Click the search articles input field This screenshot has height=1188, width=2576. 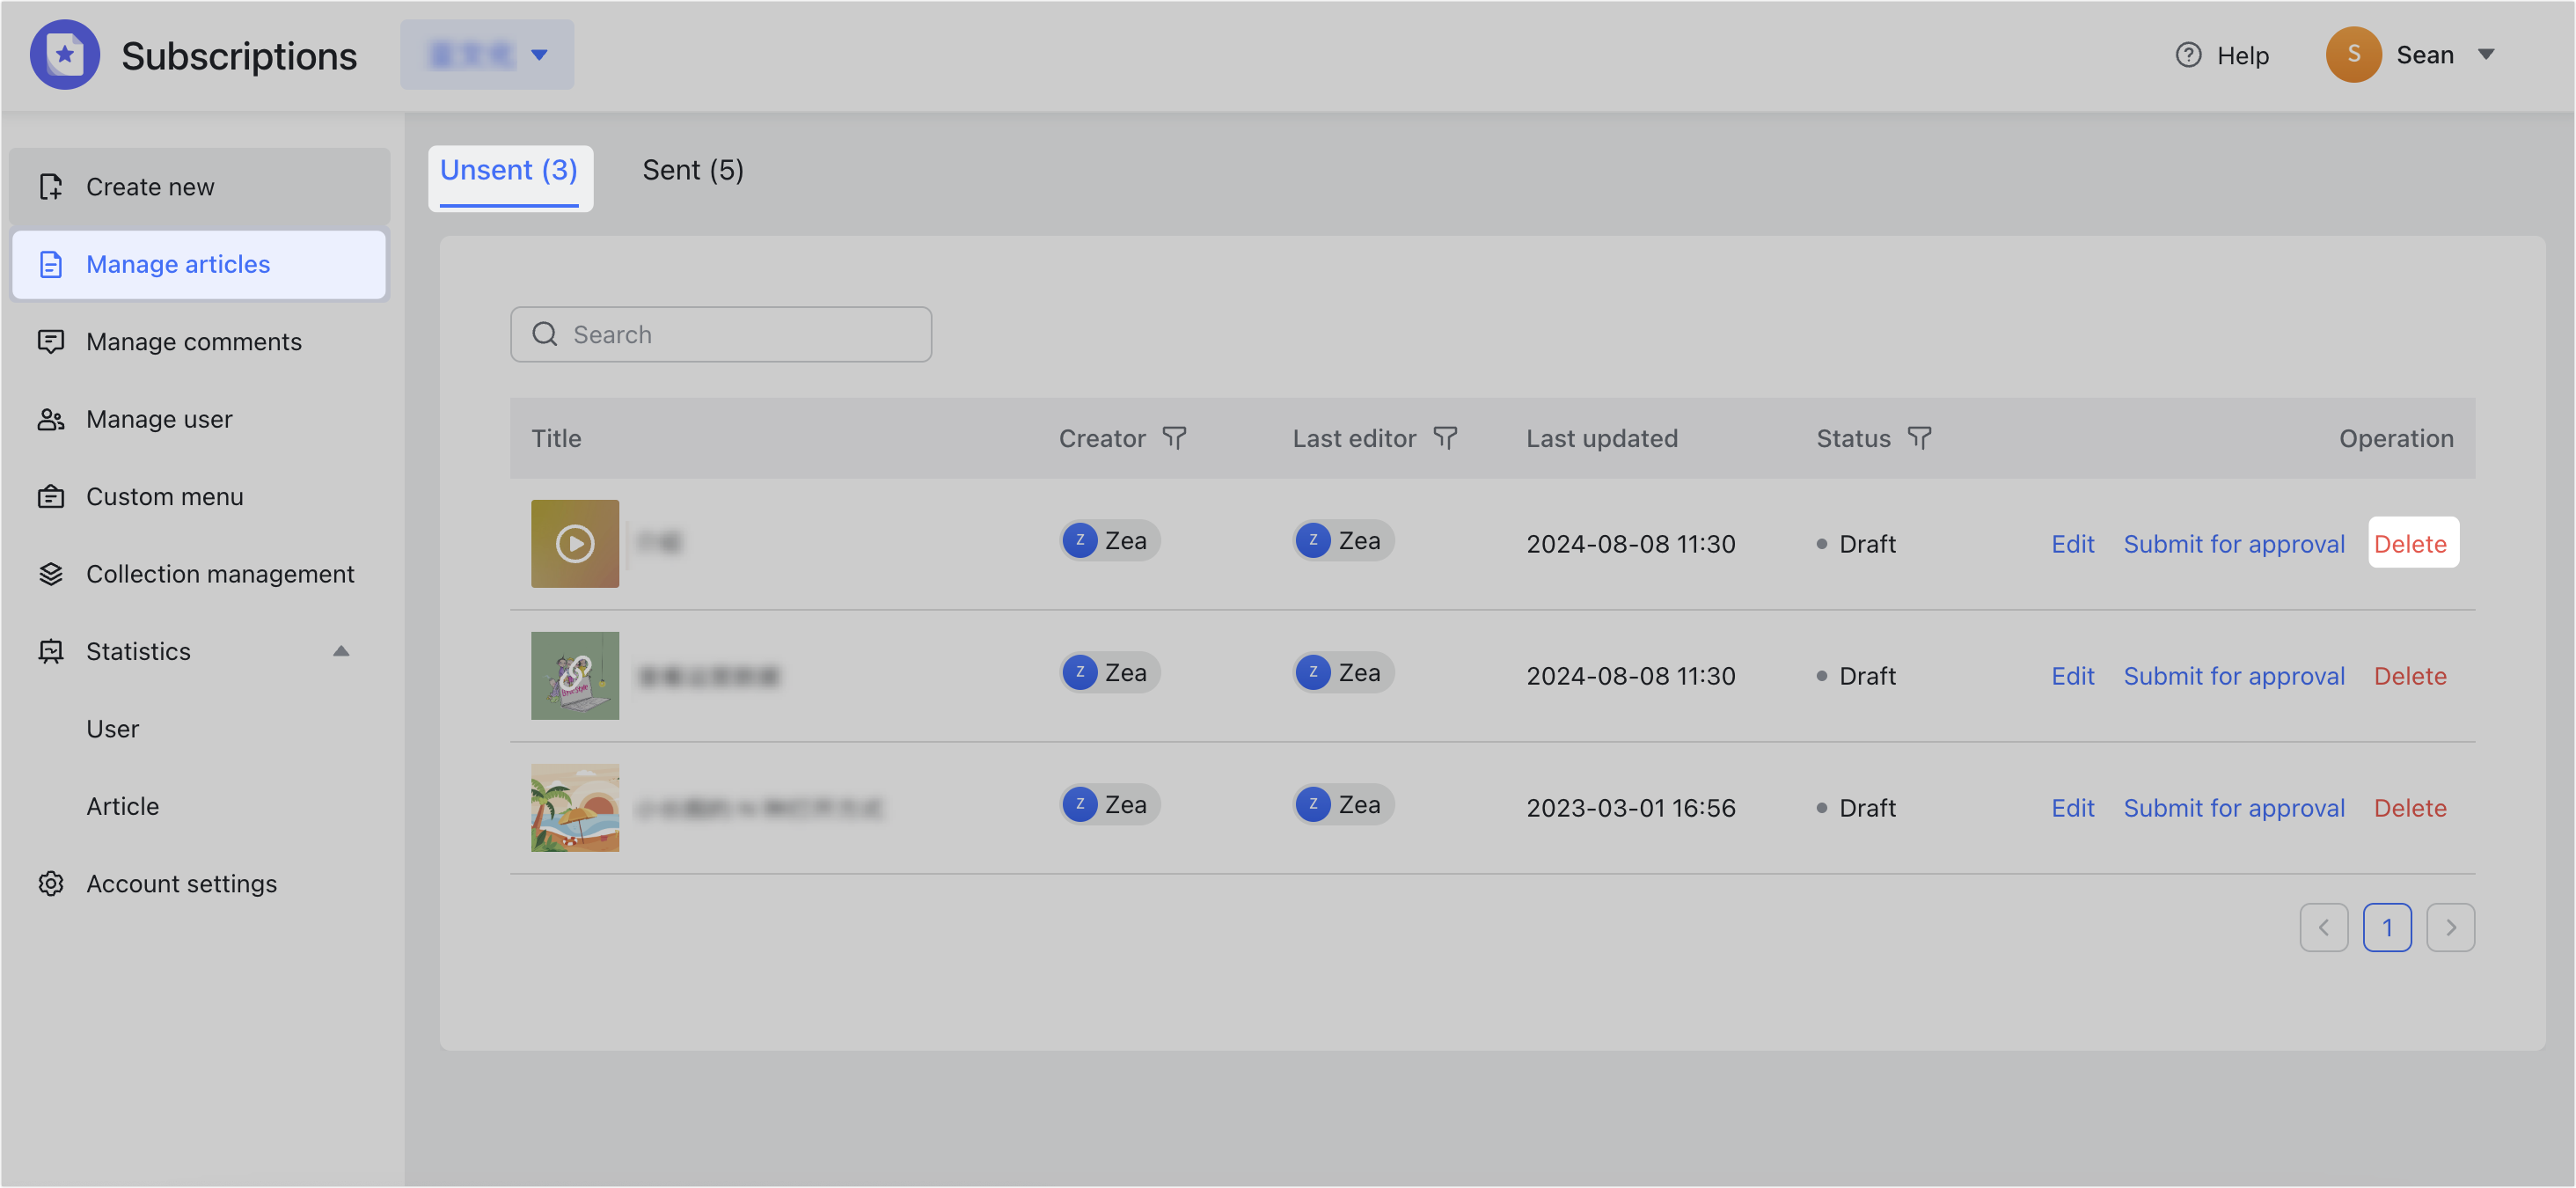720,334
